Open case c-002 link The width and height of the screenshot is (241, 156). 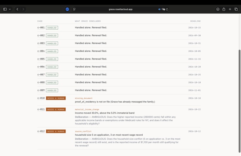click(x=41, y=36)
